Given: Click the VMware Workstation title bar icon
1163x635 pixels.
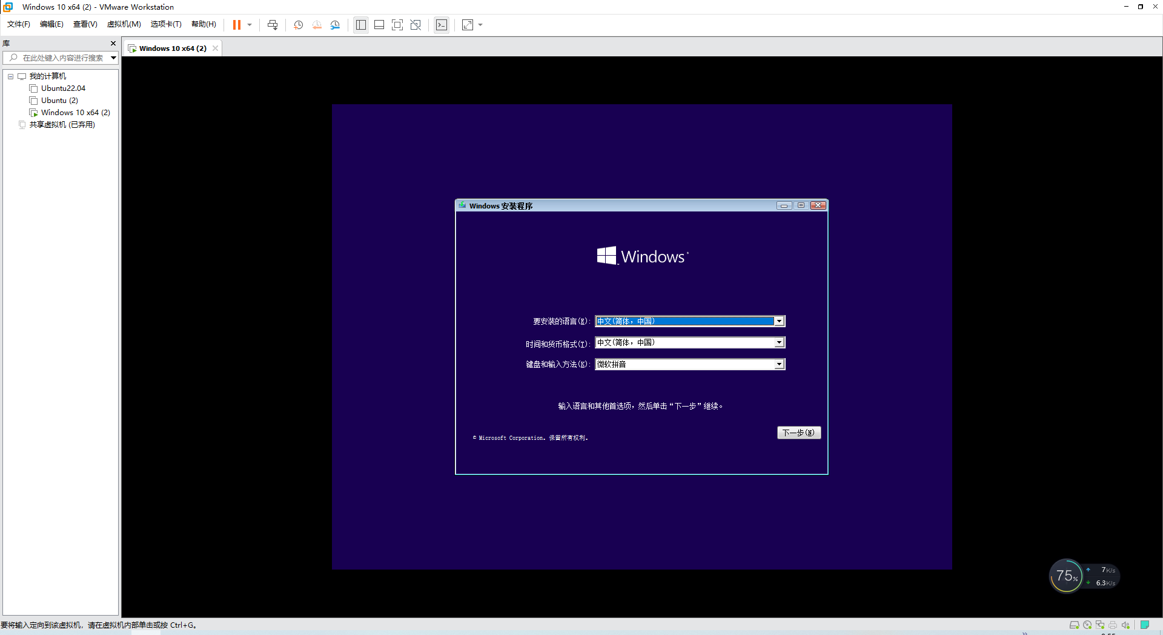Looking at the screenshot, I should [x=8, y=7].
